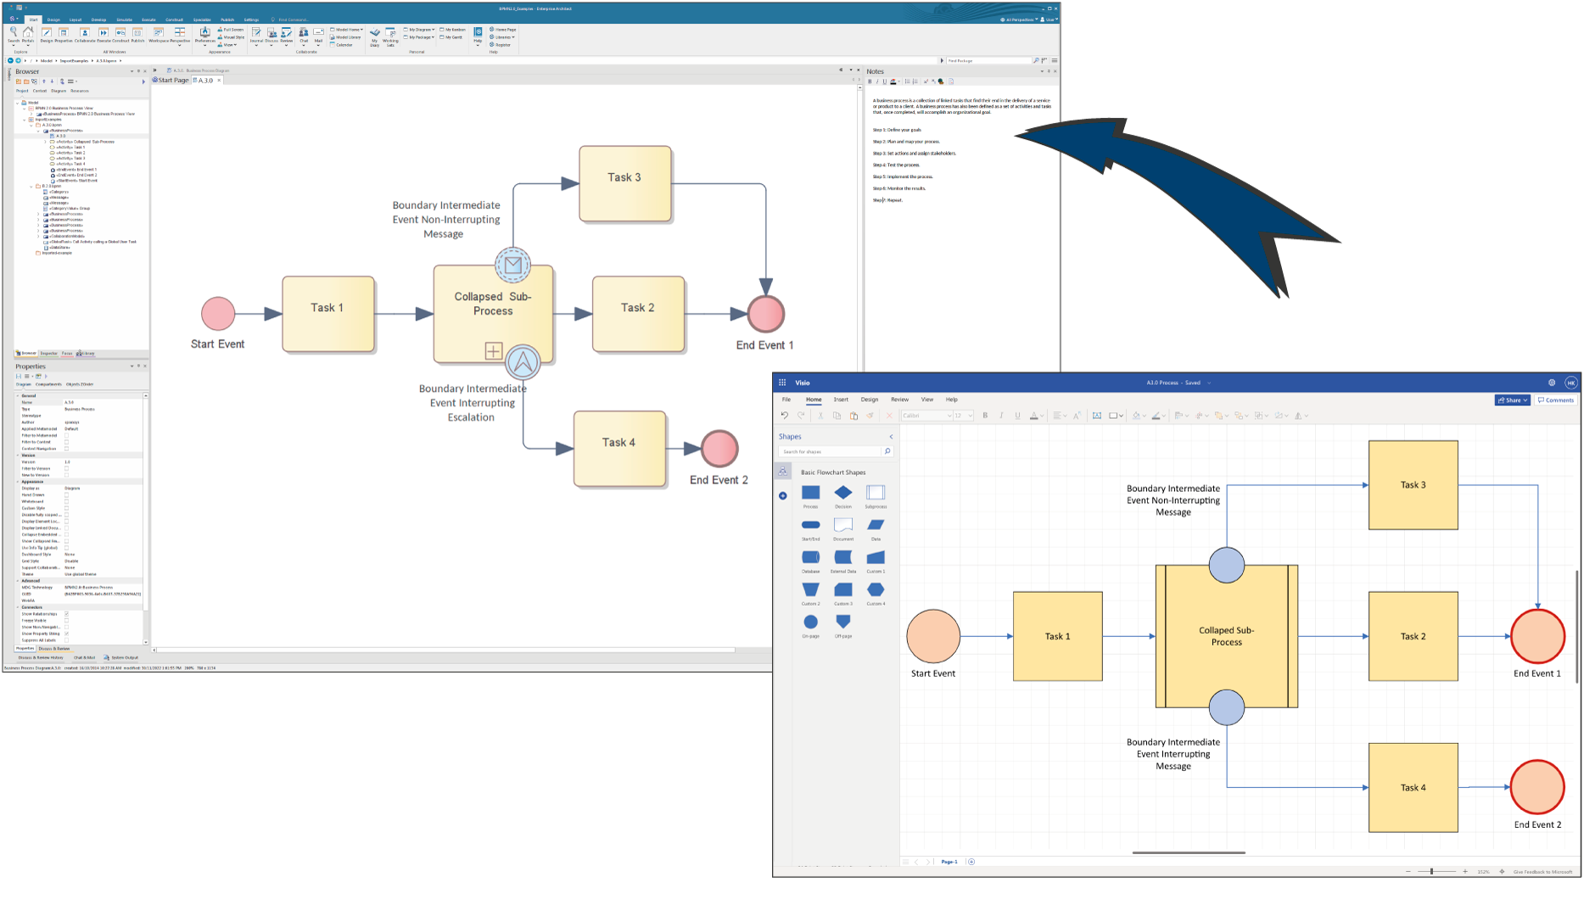1584x916 pixels.
Task: Select the Decision diamond shape in Visio
Action: (x=842, y=493)
